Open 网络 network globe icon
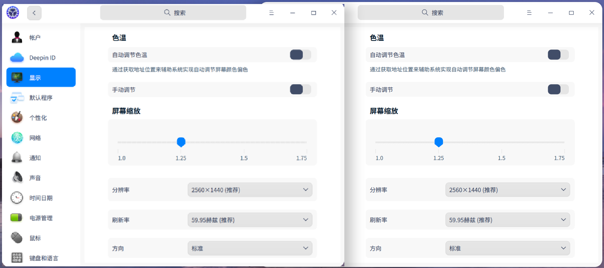 click(x=17, y=138)
